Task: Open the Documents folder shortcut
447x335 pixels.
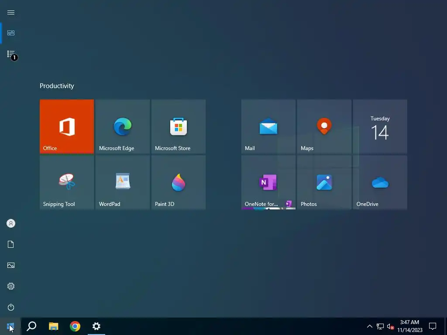Action: click(11, 244)
